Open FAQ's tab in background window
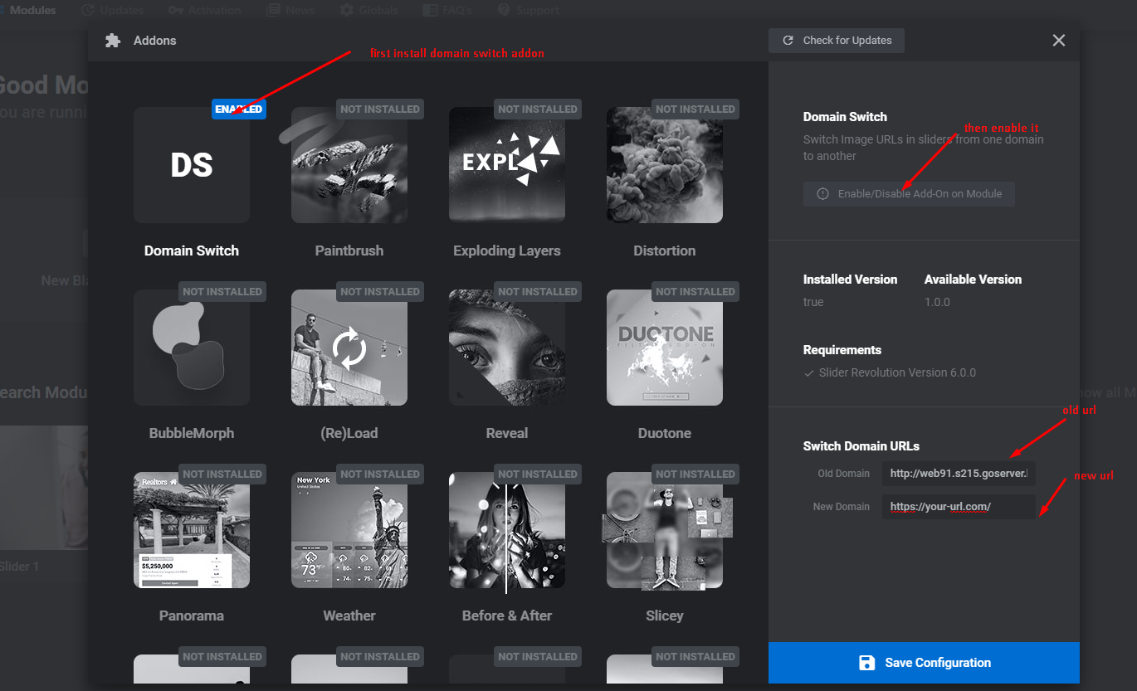The width and height of the screenshot is (1137, 691). [447, 10]
